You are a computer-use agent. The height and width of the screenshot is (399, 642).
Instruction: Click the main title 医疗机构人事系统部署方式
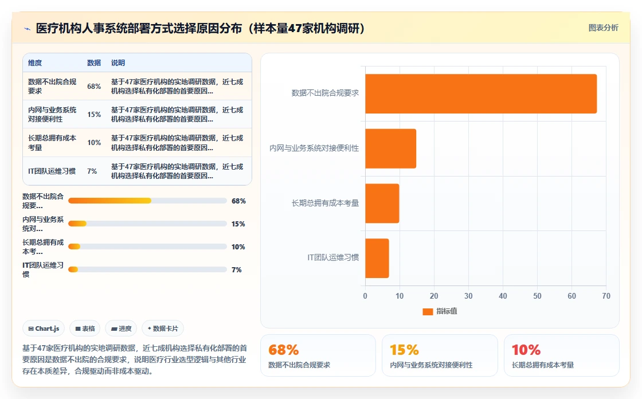click(200, 28)
